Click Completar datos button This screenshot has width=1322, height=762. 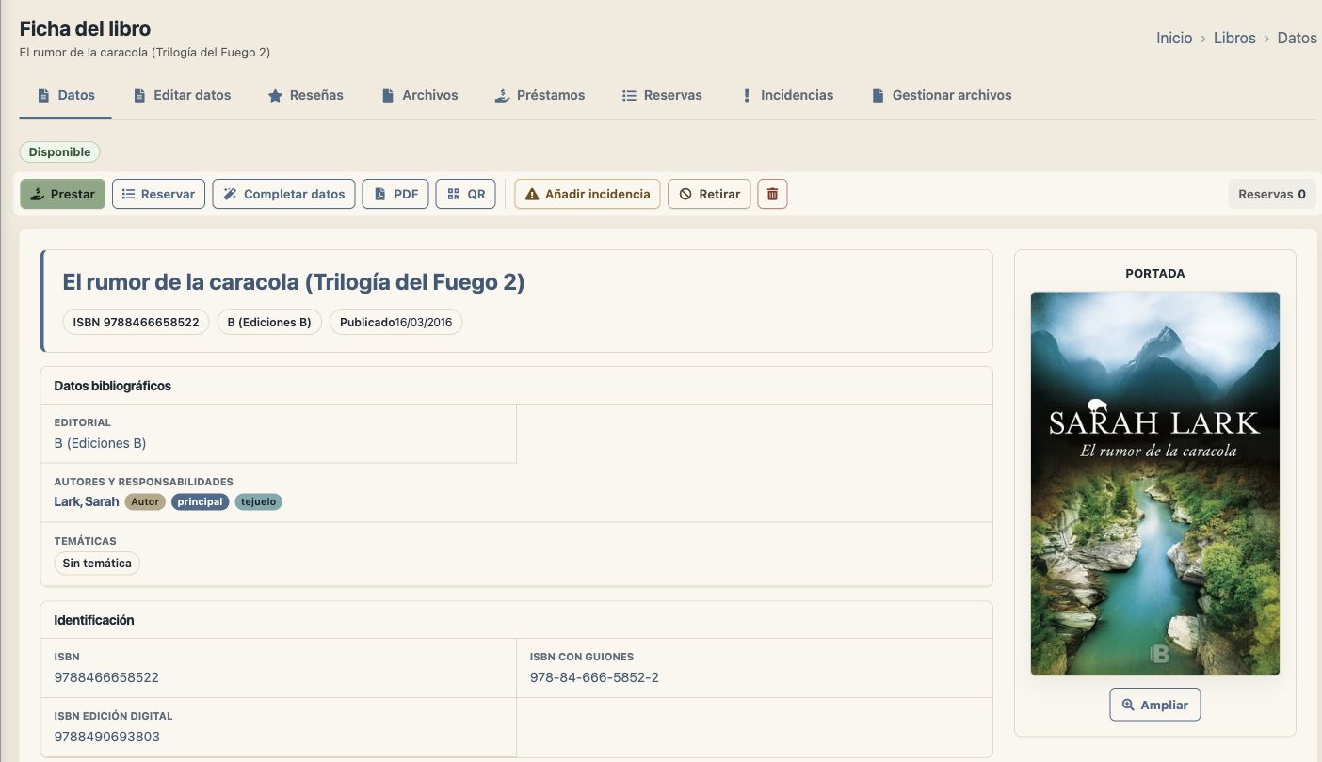pyautogui.click(x=284, y=194)
